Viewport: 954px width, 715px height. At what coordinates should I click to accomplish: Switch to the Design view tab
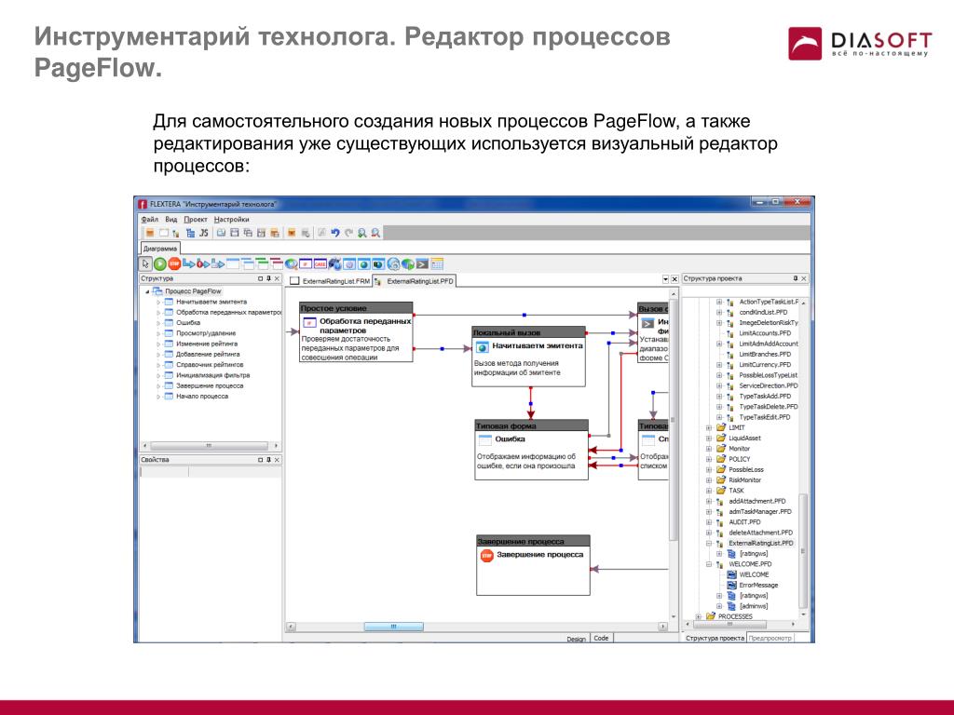pos(576,639)
